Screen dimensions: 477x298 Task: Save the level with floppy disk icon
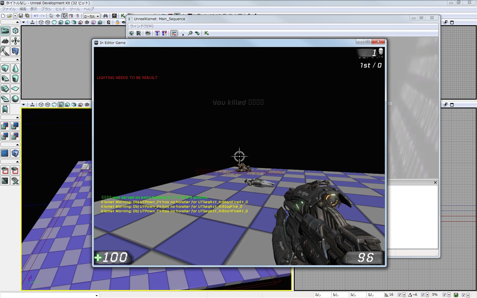(21, 16)
